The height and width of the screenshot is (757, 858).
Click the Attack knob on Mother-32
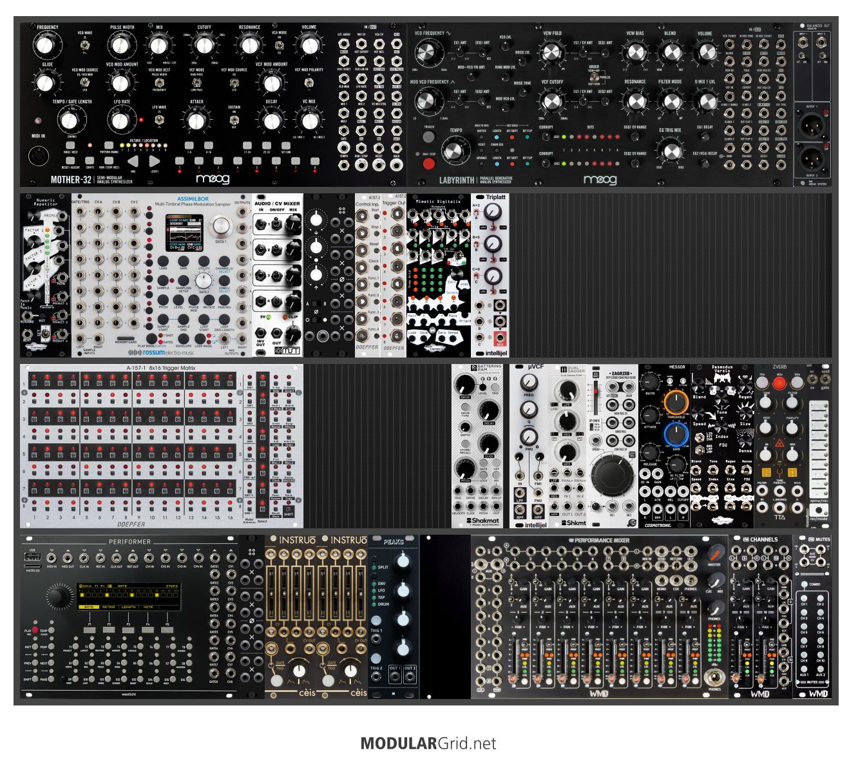[196, 120]
